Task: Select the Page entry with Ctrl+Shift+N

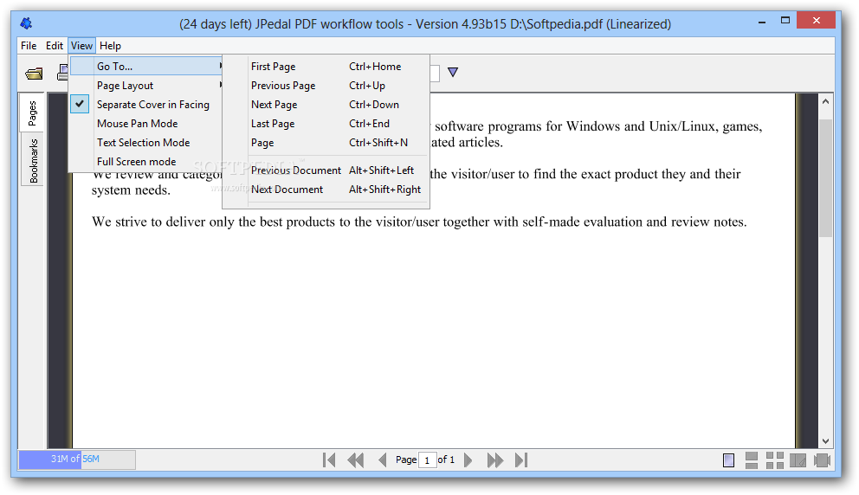Action: 326,143
